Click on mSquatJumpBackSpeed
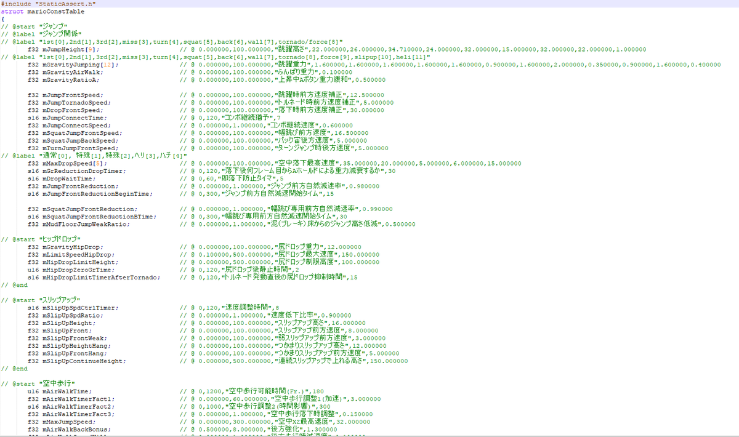Viewport: 739px width, 437px height. coord(79,140)
